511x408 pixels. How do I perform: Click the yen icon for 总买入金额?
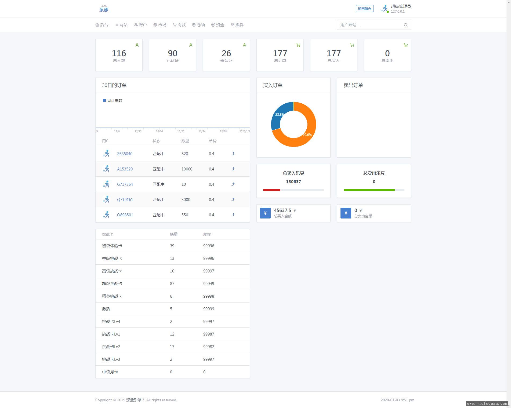265,213
